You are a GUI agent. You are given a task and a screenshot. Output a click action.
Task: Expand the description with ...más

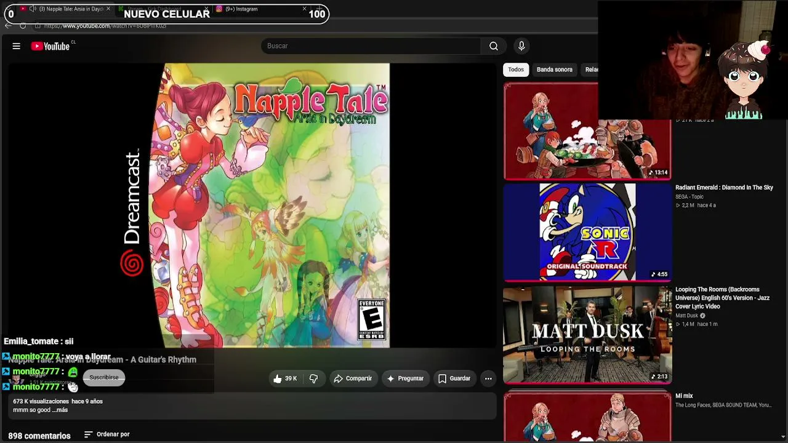(60, 410)
